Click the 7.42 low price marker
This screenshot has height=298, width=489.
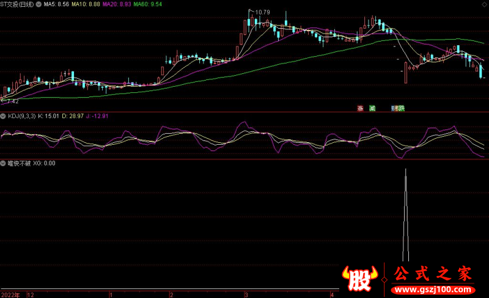coord(12,101)
